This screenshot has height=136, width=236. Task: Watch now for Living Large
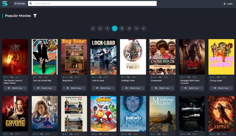[x=221, y=88]
